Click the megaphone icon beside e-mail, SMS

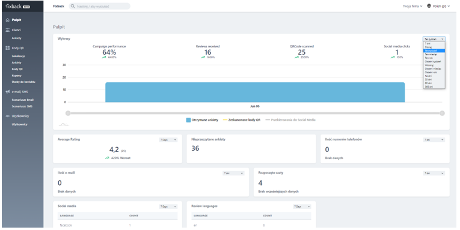(x=8, y=92)
